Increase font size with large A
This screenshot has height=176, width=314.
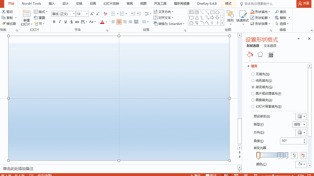point(92,14)
